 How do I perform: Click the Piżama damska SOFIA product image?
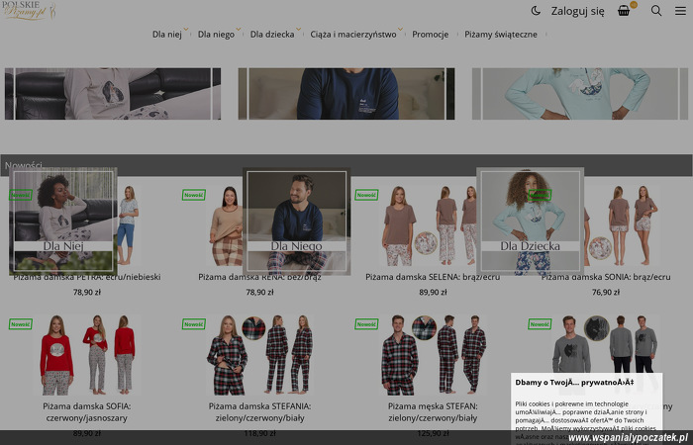[x=87, y=354]
